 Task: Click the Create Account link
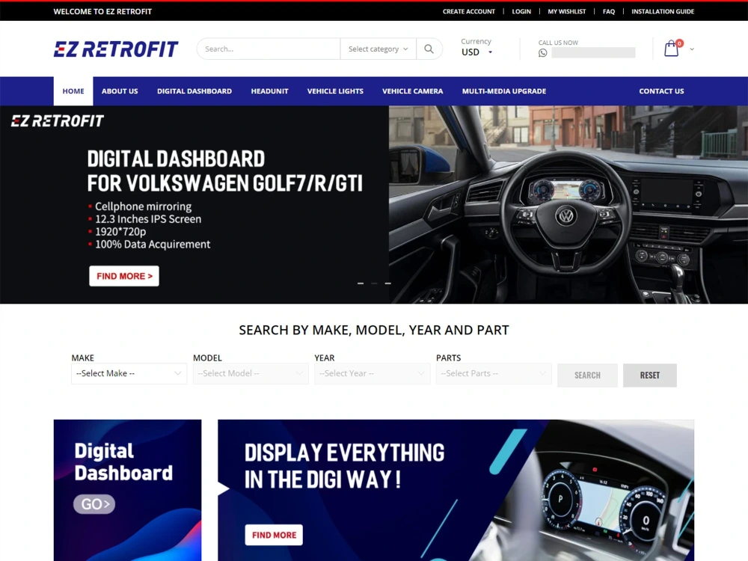click(469, 11)
